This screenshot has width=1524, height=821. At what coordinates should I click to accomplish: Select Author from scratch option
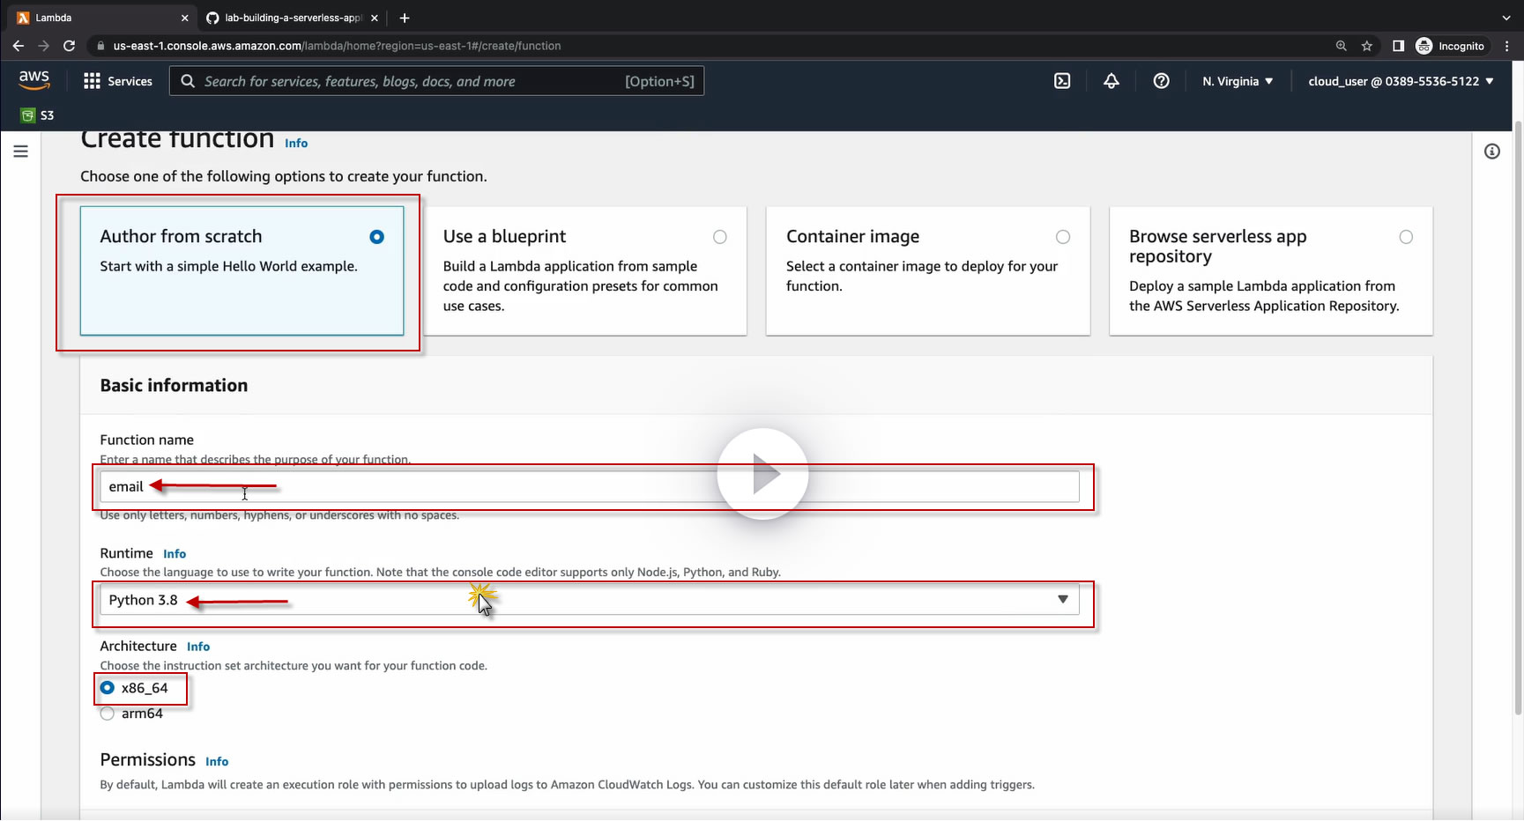tap(242, 270)
